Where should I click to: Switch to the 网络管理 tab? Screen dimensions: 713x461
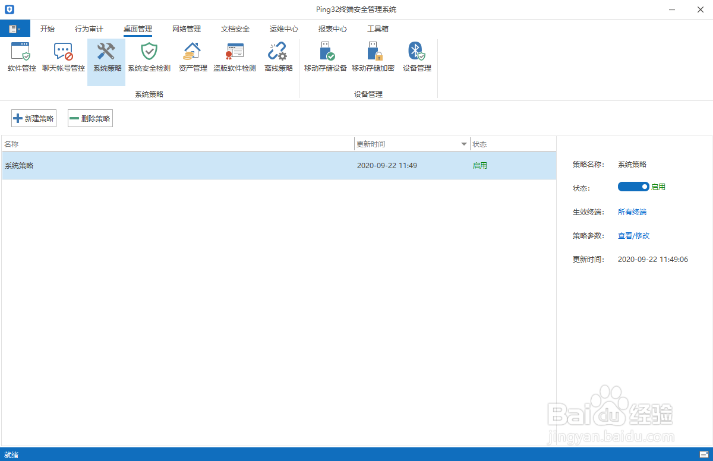coord(187,29)
